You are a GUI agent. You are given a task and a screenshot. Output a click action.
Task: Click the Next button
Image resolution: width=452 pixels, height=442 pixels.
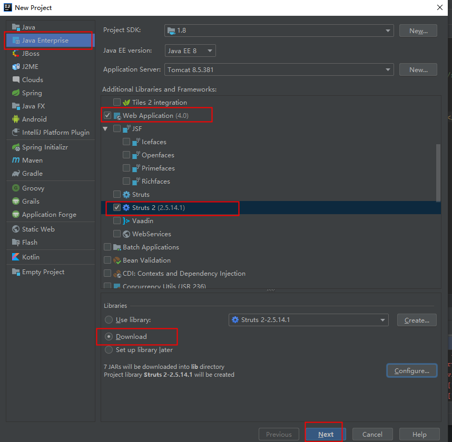pyautogui.click(x=326, y=434)
